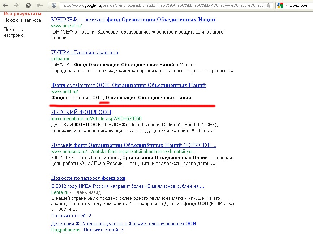Image resolution: width=313 pixels, height=234 pixels.
Task: Go forward with the forward arrow
Action: coord(16,5)
